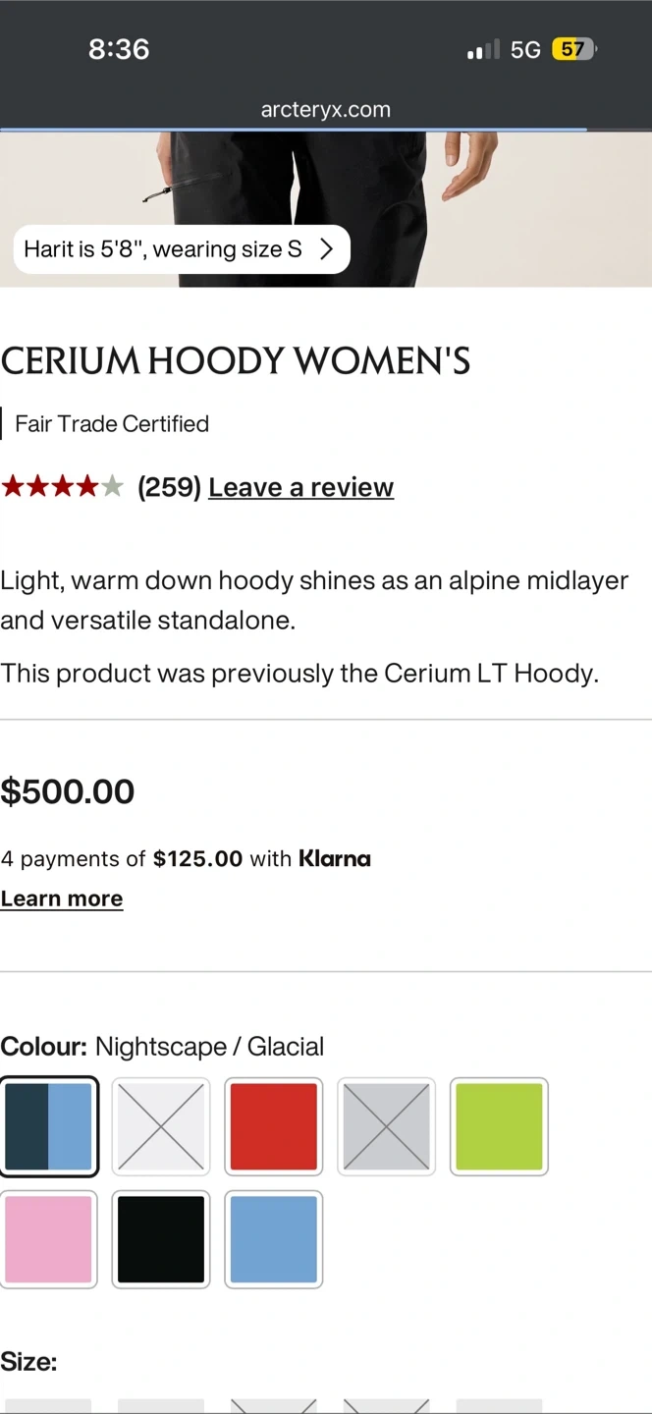
Task: Select the Nightscape / Glacial colour swatch
Action: pyautogui.click(x=49, y=1126)
